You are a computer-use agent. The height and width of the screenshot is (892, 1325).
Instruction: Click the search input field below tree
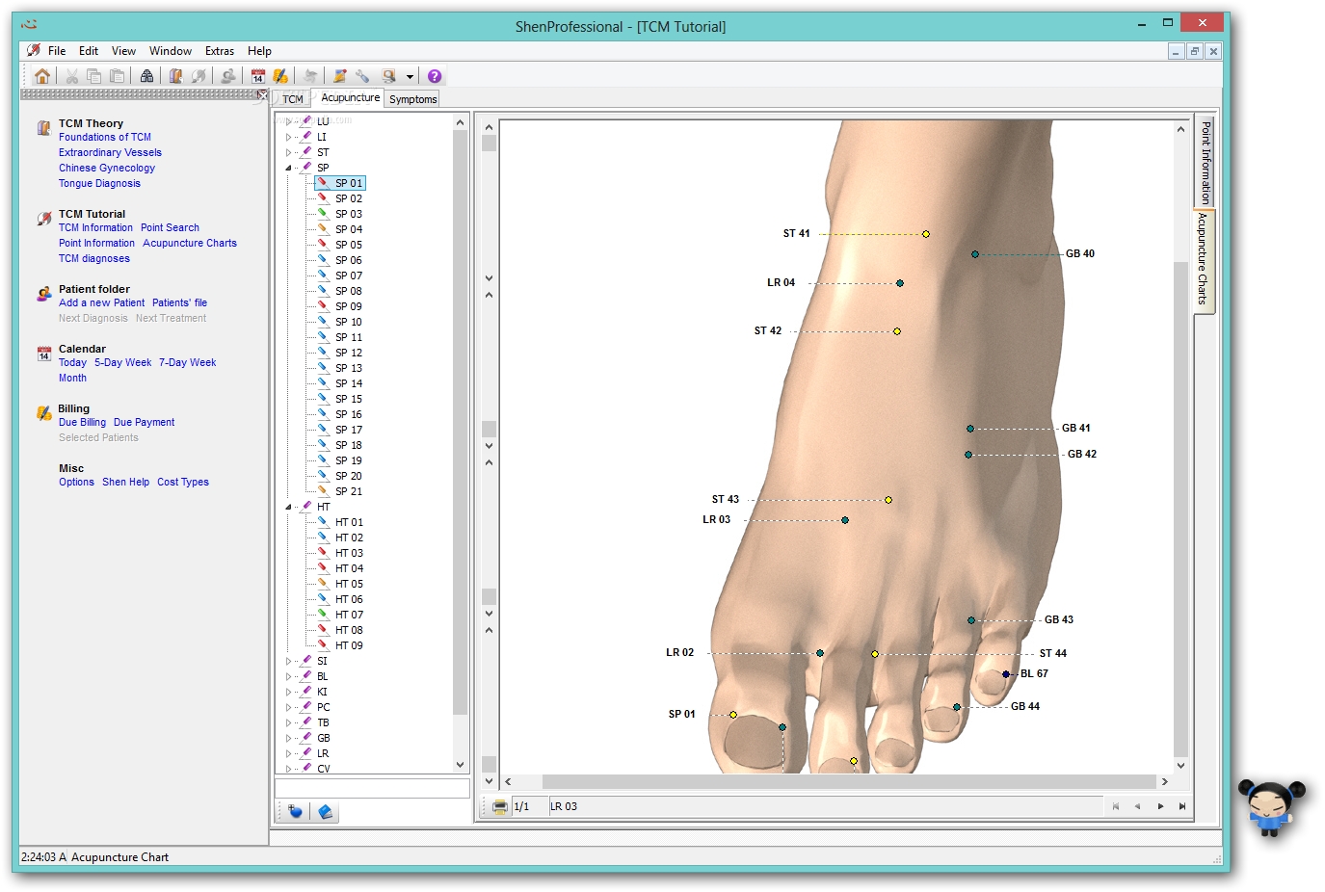(372, 788)
